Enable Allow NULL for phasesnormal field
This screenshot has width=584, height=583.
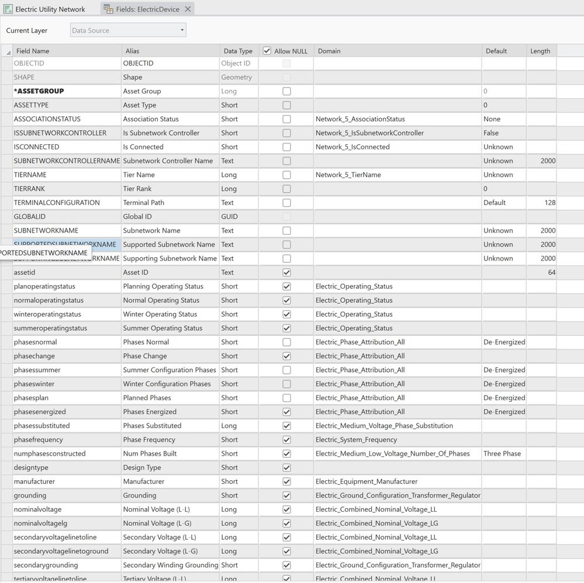click(x=286, y=342)
